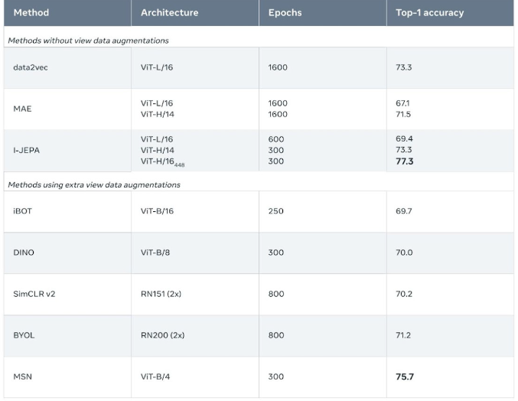Select the MAE method cell
This screenshot has height=401, width=518.
(22, 109)
